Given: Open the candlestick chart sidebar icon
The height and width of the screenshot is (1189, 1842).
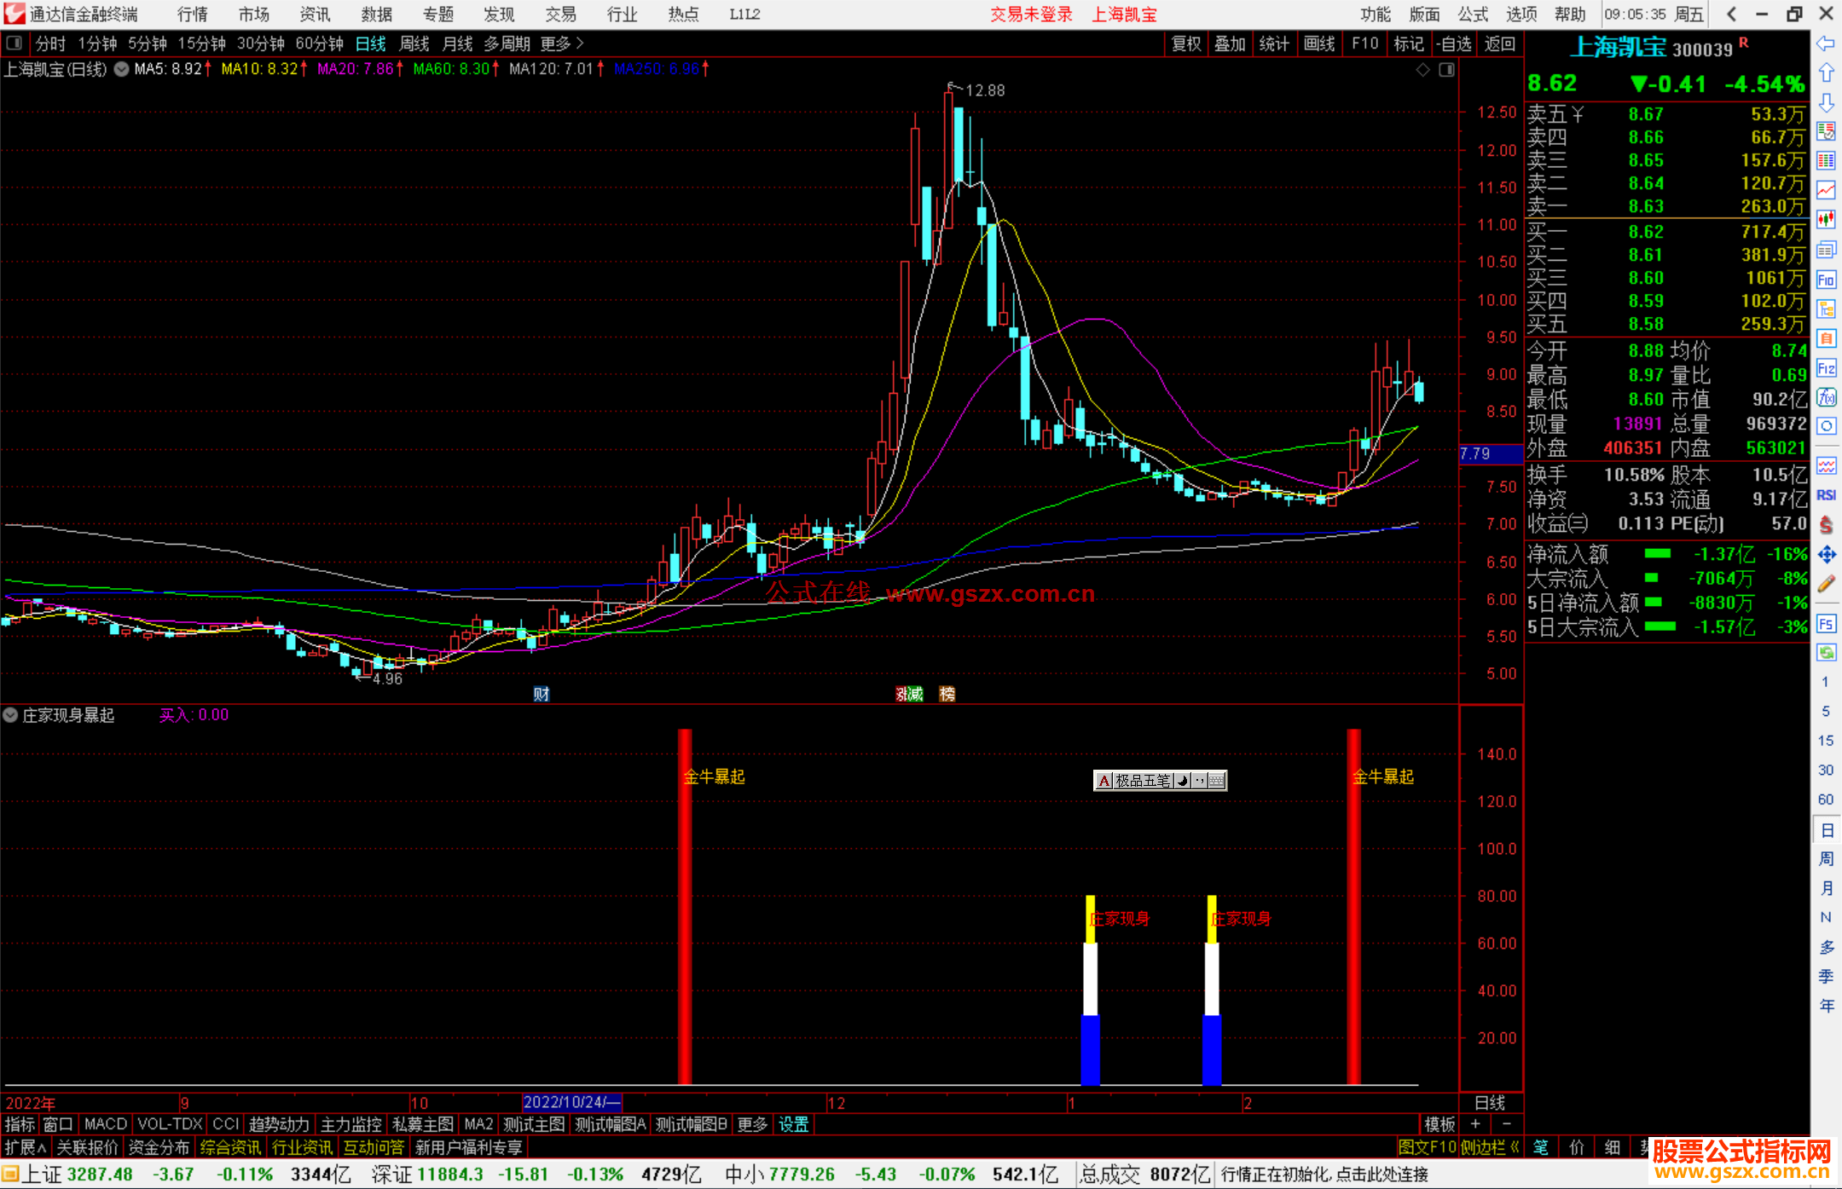Looking at the screenshot, I should tap(1826, 220).
